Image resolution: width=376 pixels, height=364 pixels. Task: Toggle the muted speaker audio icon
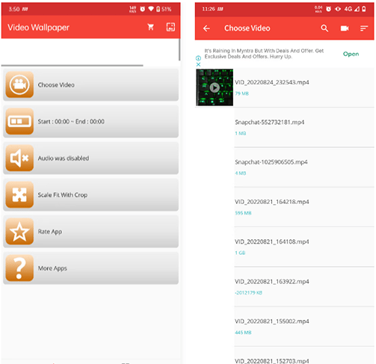[x=19, y=158]
